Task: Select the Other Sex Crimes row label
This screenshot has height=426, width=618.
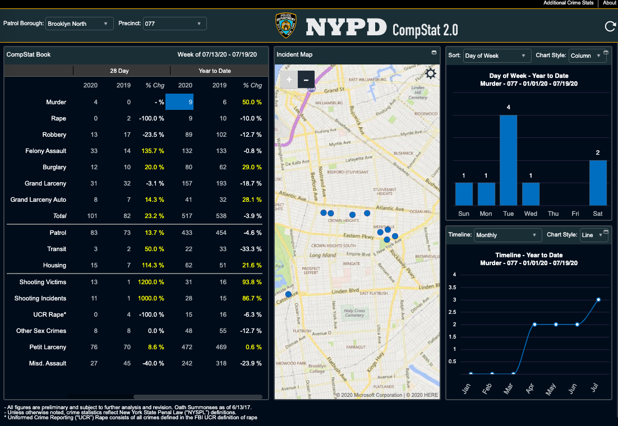Action: tap(41, 331)
